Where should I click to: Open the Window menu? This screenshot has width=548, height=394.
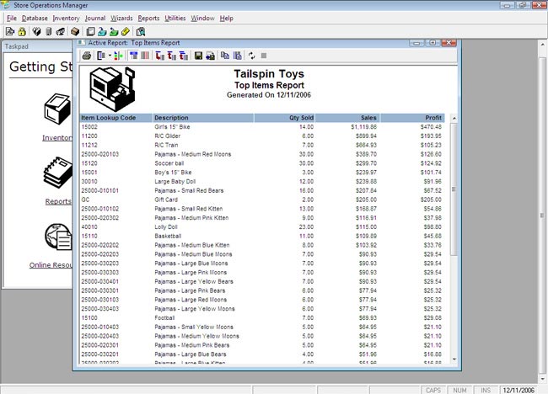[x=202, y=19]
